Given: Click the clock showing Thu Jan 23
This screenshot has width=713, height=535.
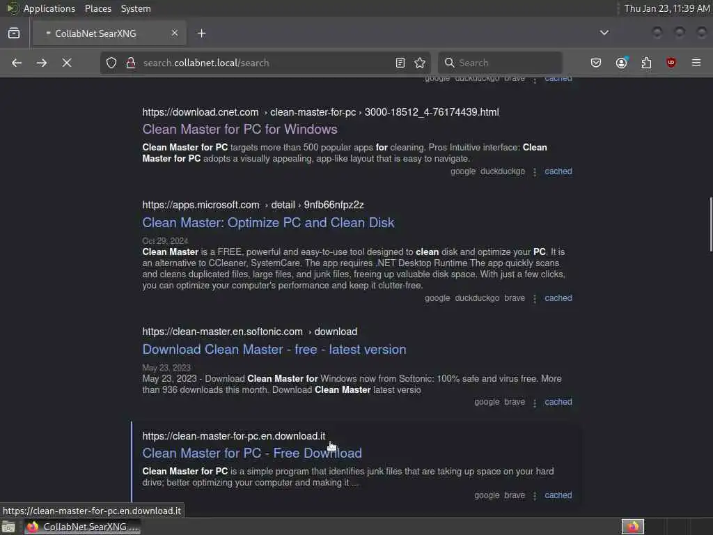Looking at the screenshot, I should (x=666, y=8).
